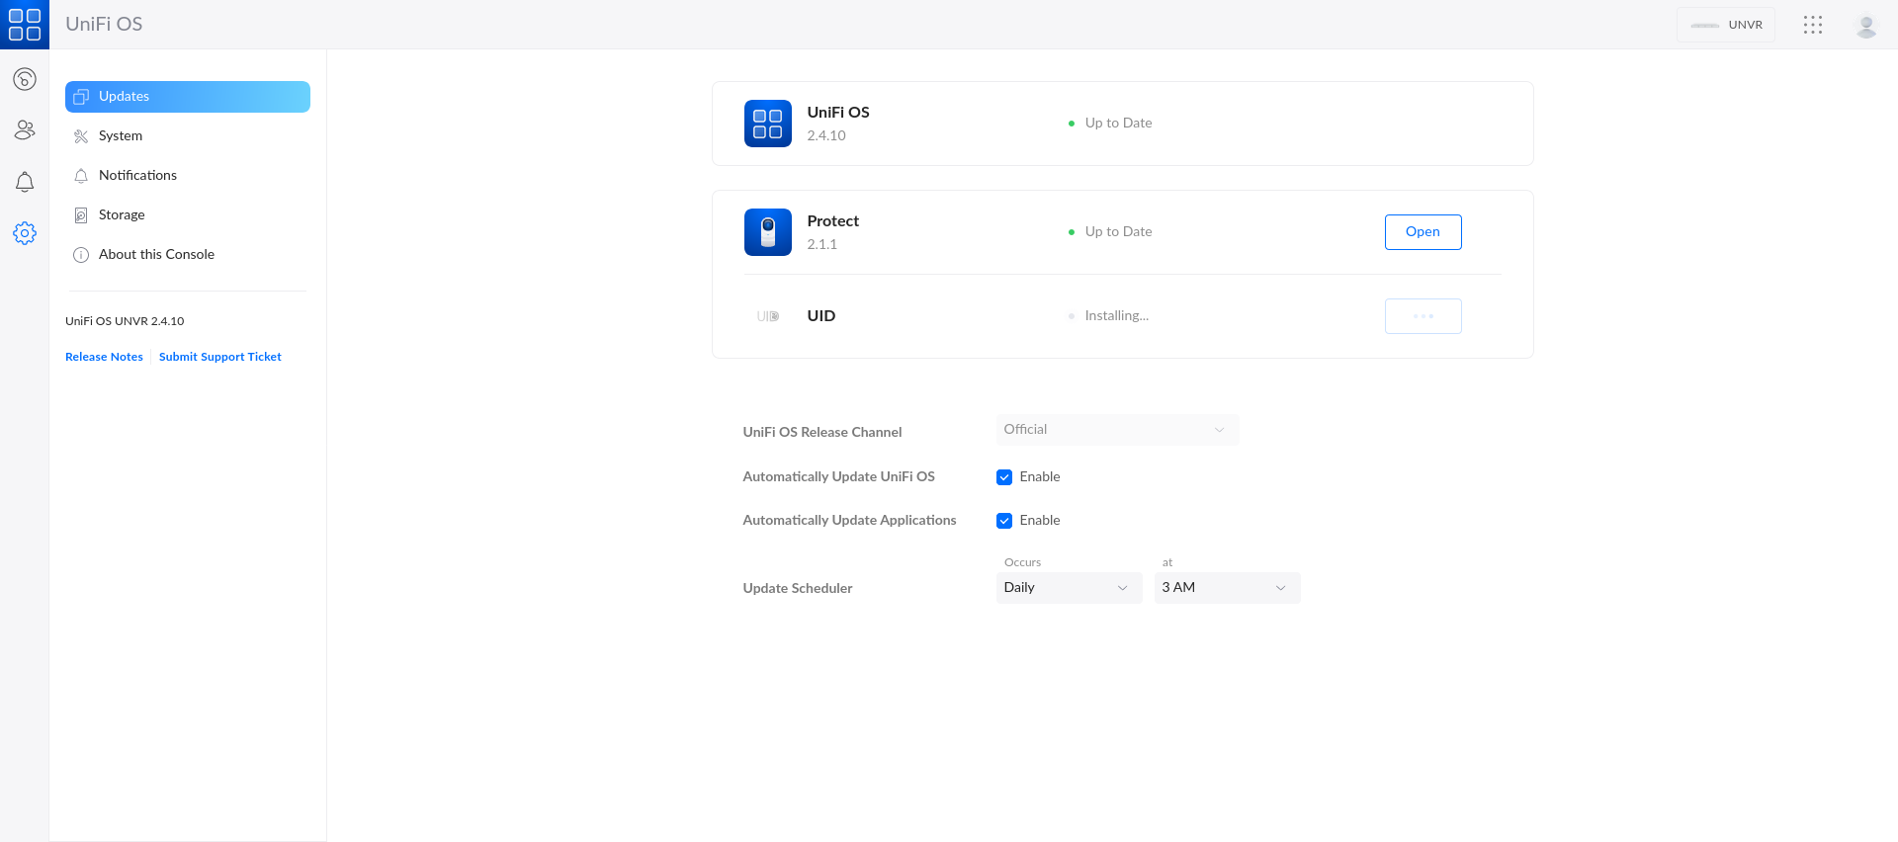
Task: Open the Release Notes link
Action: tap(104, 357)
